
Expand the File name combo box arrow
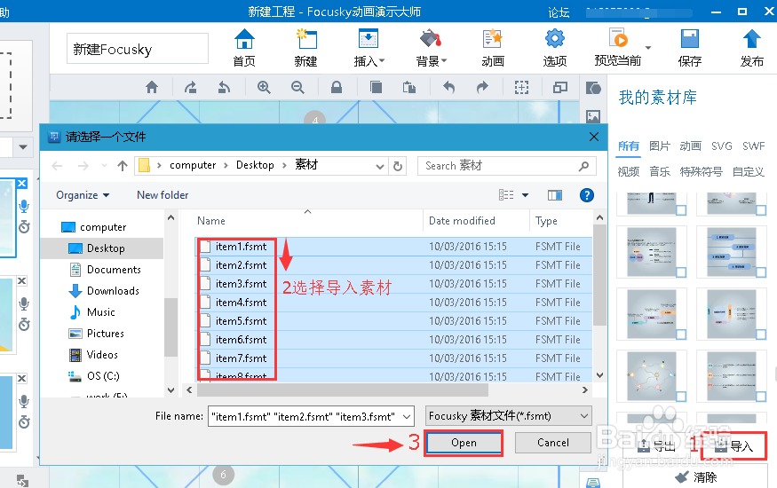(x=407, y=417)
